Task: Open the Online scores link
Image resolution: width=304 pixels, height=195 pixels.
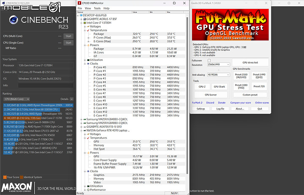Action: (x=262, y=102)
